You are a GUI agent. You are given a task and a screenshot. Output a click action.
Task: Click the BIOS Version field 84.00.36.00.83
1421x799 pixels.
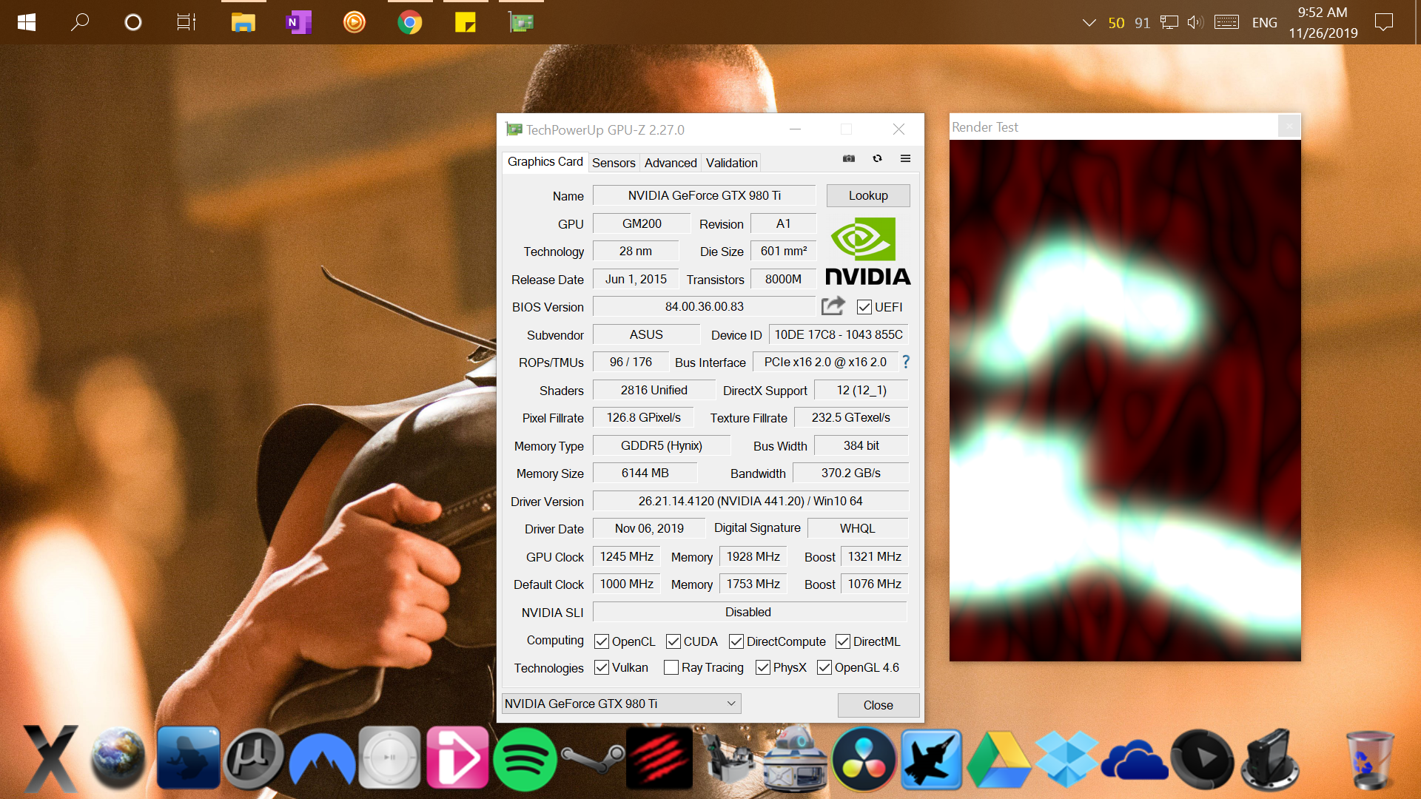point(704,306)
